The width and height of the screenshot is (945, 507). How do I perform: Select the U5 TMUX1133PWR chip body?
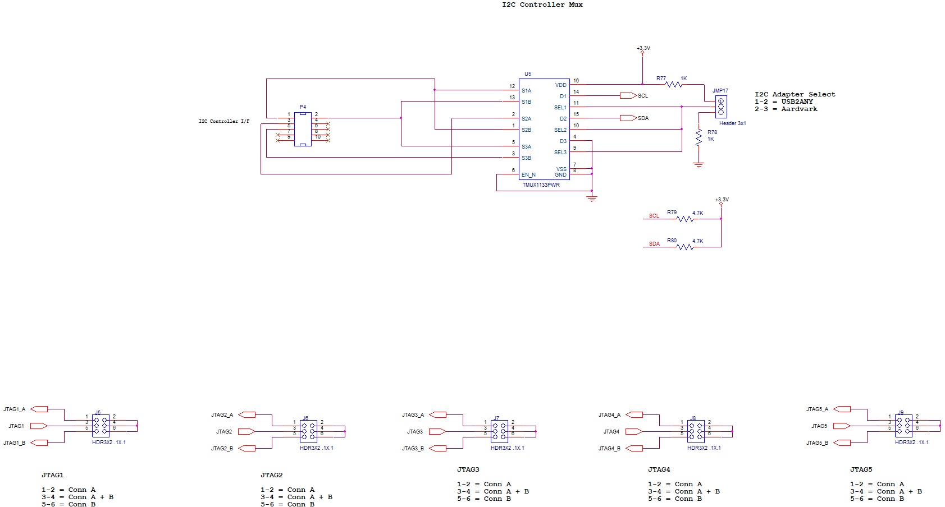pyautogui.click(x=544, y=129)
